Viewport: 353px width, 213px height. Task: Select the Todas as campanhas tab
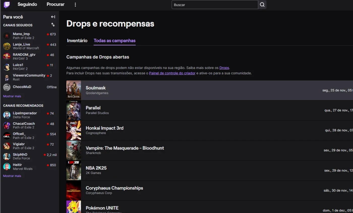click(114, 41)
